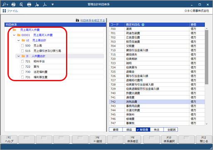Screen dimensions: 213x150
Task: Select tree item 722 賞与
Action: pyautogui.click(x=62, y=67)
